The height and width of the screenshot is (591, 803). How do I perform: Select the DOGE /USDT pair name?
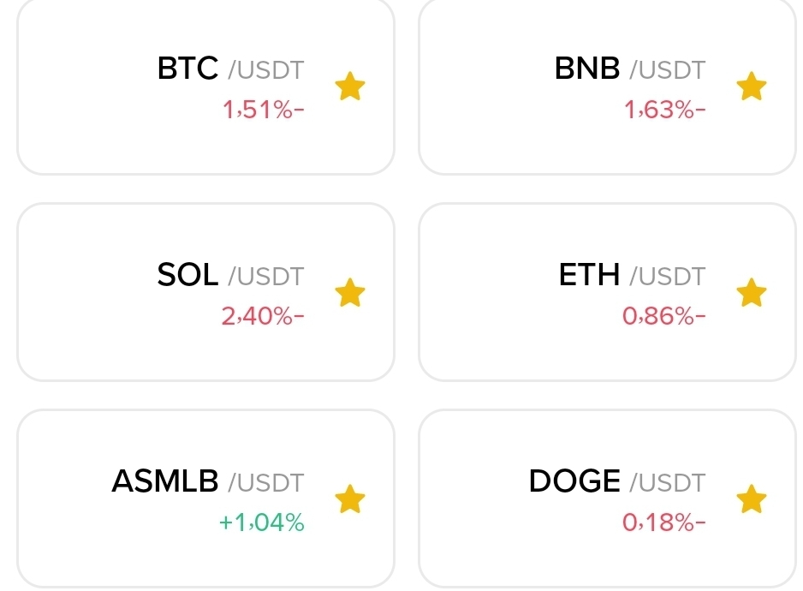[617, 481]
